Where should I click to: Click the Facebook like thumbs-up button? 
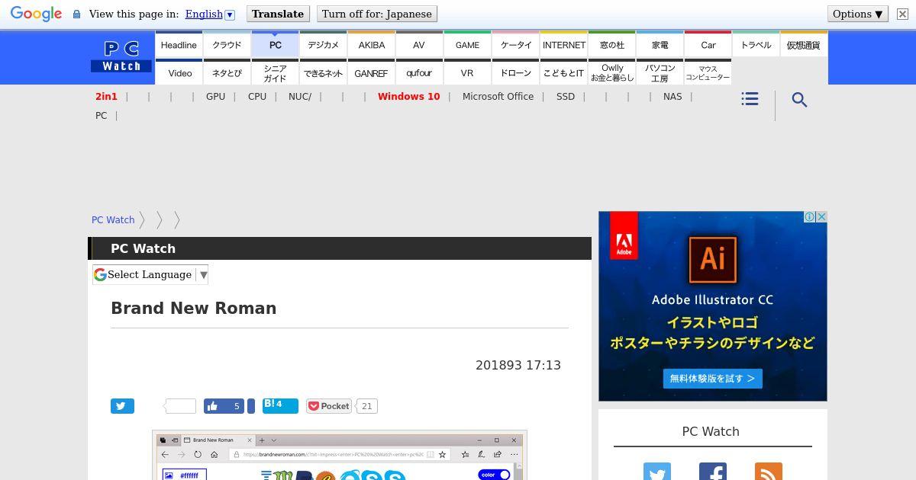point(224,406)
